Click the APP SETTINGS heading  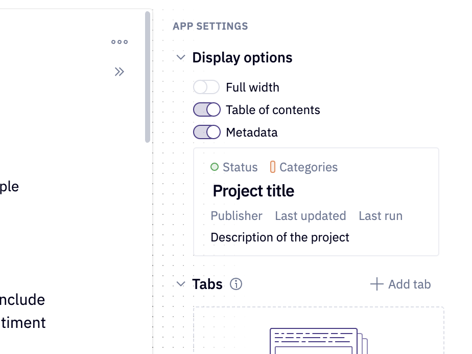point(210,26)
